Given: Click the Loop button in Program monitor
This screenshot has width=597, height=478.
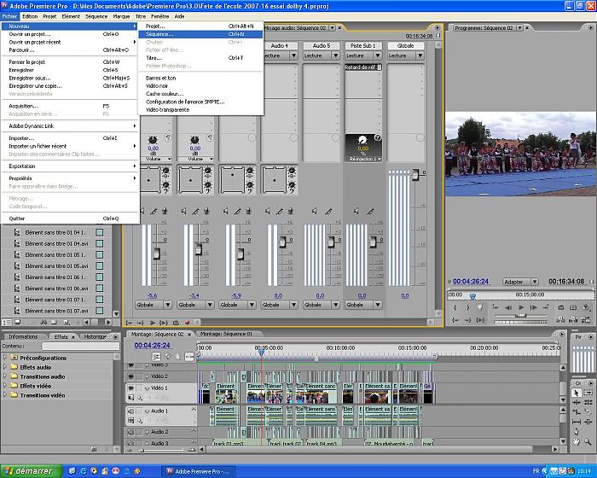Looking at the screenshot, I should click(x=561, y=307).
